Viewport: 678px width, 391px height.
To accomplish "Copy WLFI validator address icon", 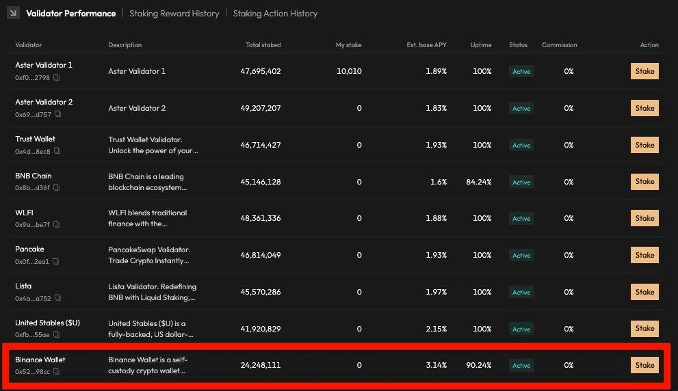I will pos(56,224).
